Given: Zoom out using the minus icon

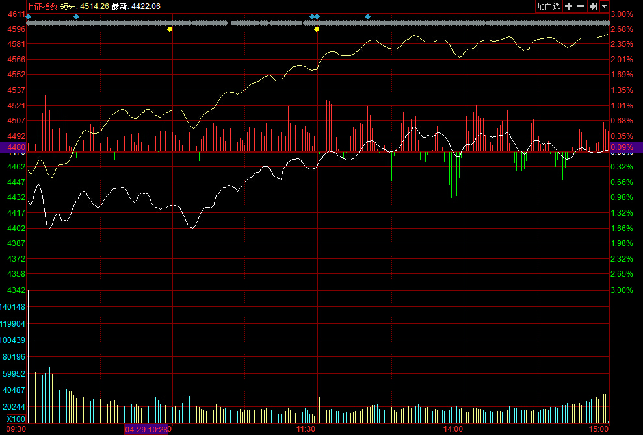Looking at the screenshot, I should [x=581, y=6].
